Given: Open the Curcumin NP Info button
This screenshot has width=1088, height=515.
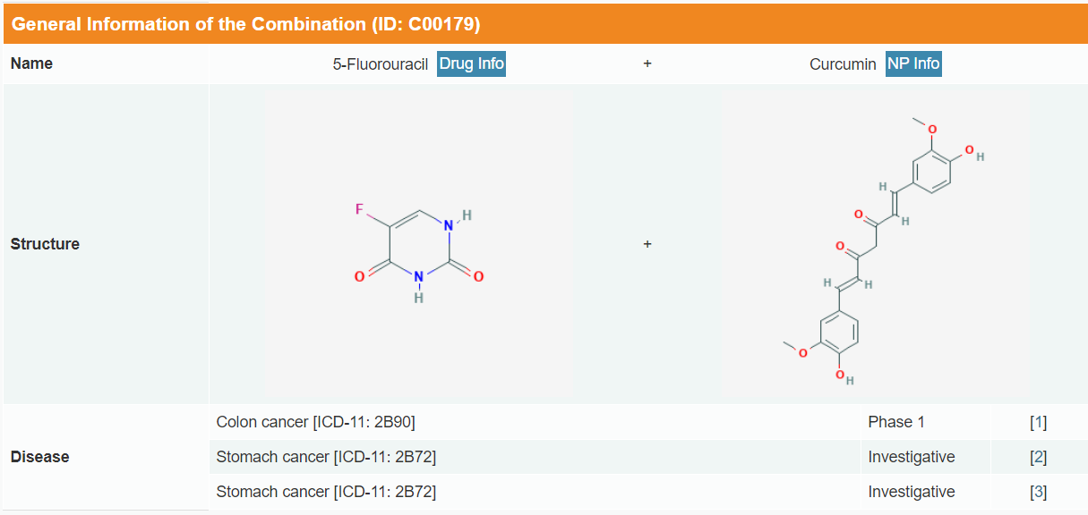Looking at the screenshot, I should point(913,64).
